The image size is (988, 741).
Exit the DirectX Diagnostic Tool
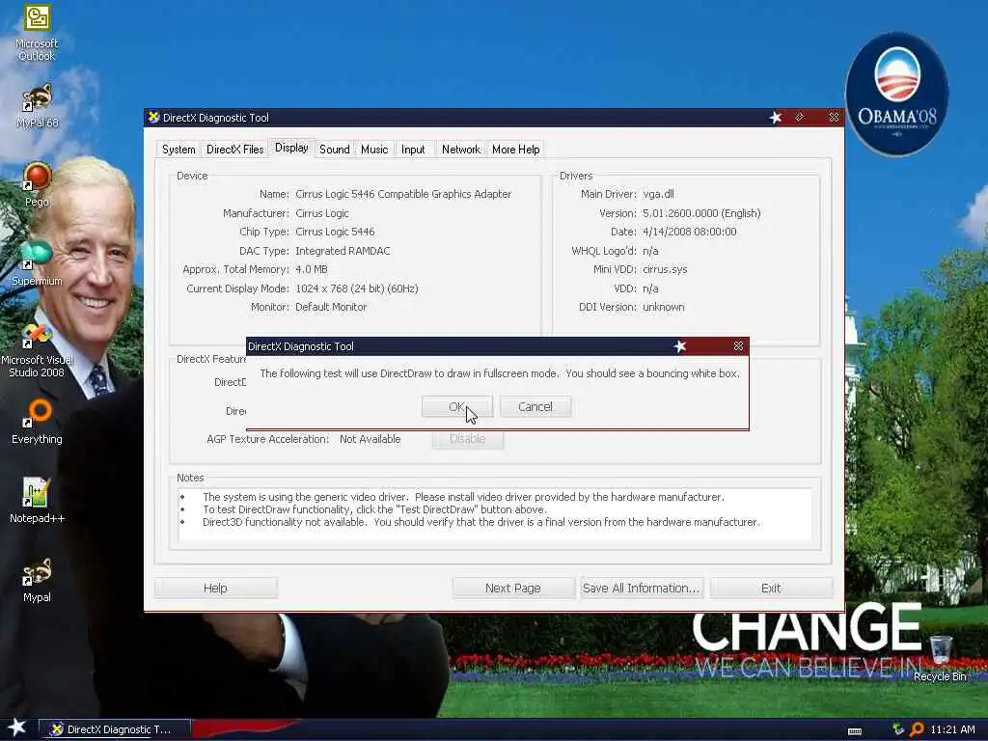click(771, 588)
